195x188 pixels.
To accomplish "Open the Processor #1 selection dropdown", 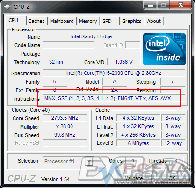I will (68, 161).
